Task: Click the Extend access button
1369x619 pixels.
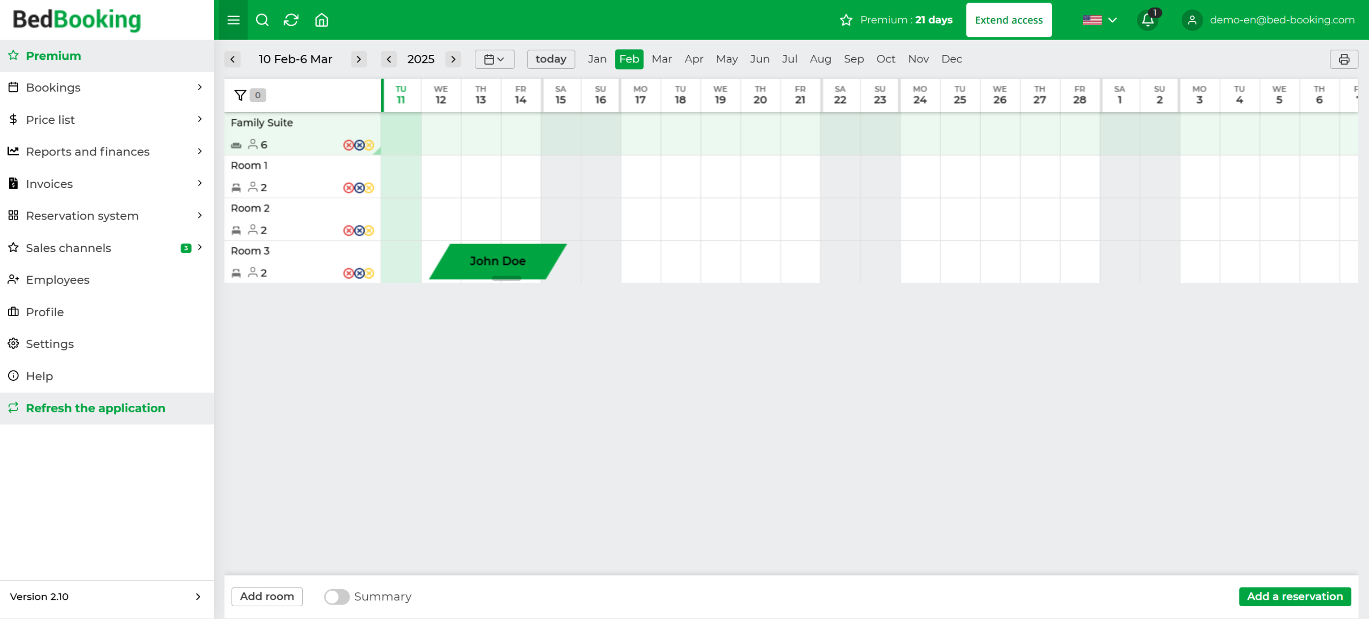Action: 1008,20
